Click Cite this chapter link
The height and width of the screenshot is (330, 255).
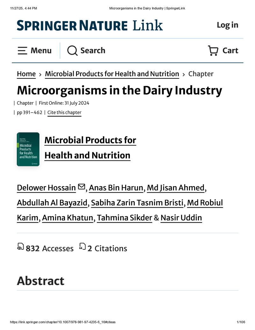point(64,113)
